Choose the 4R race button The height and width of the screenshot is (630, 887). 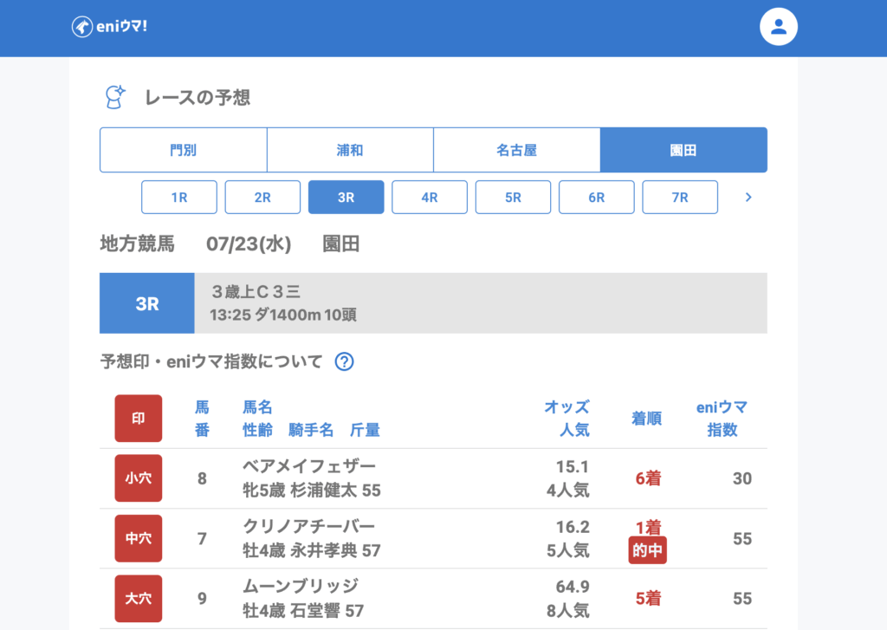(430, 197)
